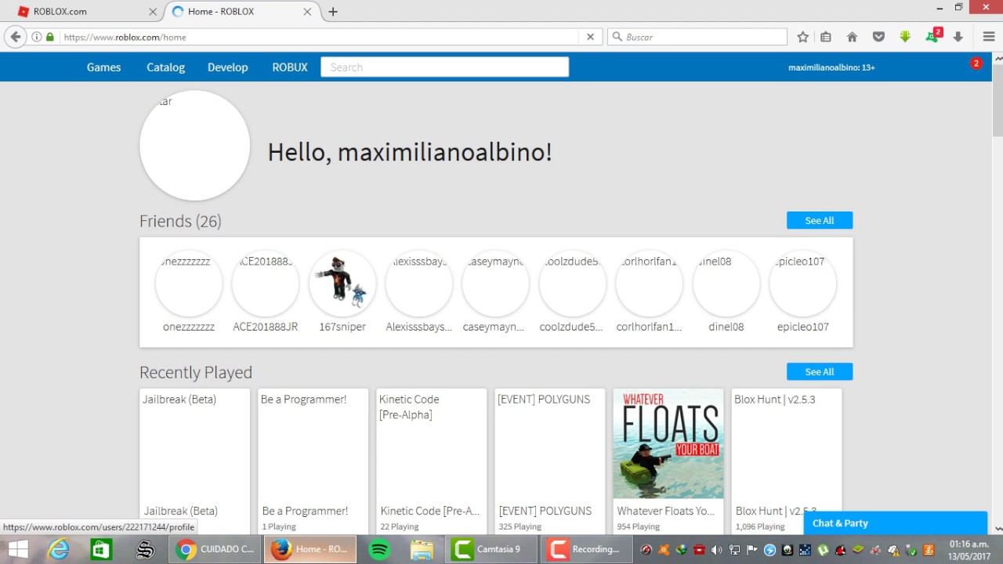Click the Firefox home icon
The image size is (1003, 564).
click(x=852, y=37)
